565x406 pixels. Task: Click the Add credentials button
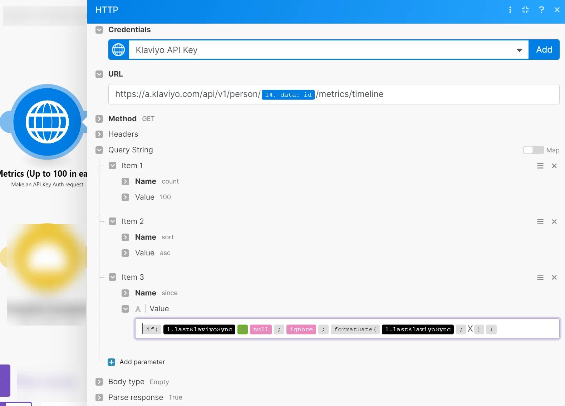[544, 50]
